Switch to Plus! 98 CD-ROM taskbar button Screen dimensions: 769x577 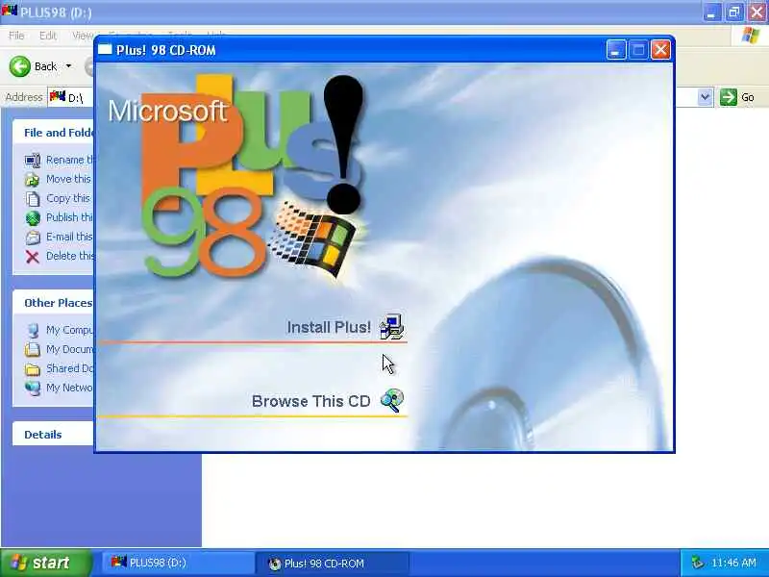point(333,564)
